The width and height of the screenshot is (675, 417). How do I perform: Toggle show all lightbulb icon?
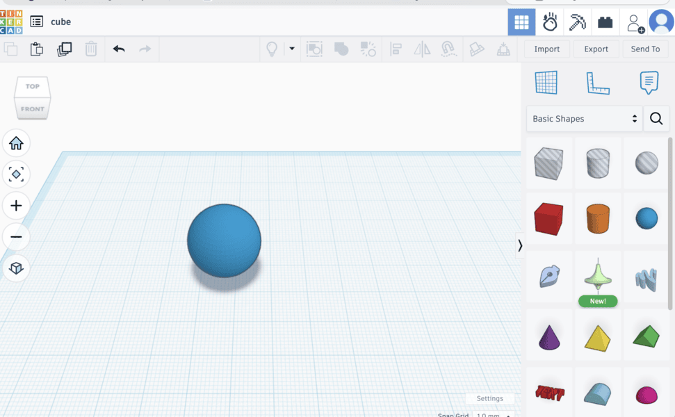point(272,49)
